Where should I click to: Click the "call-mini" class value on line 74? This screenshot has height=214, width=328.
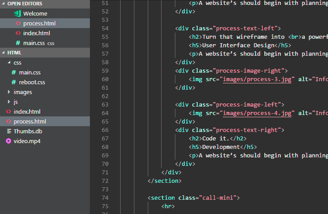(220, 198)
